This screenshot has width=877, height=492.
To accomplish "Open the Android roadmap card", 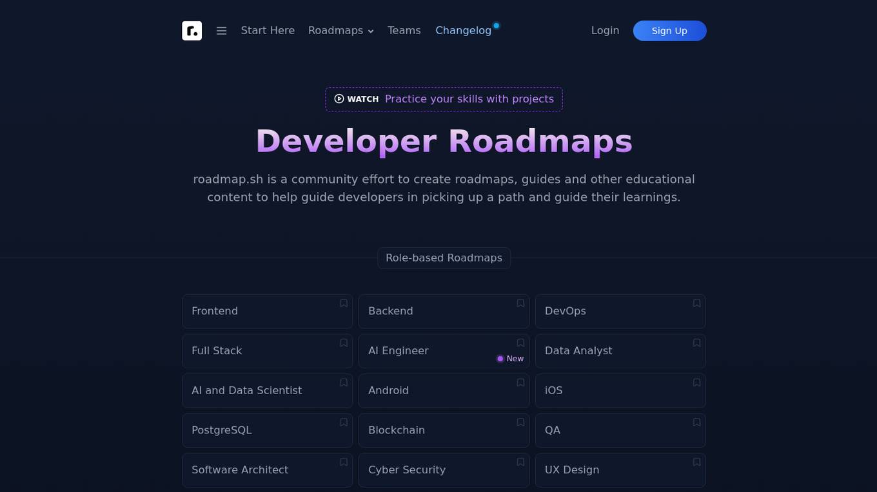I will point(444,391).
